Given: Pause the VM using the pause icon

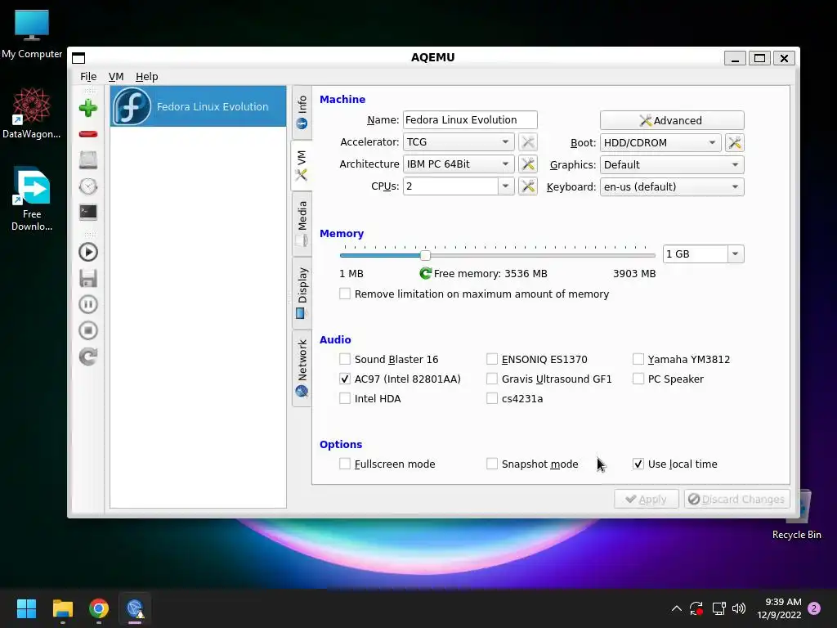Looking at the screenshot, I should (x=88, y=304).
